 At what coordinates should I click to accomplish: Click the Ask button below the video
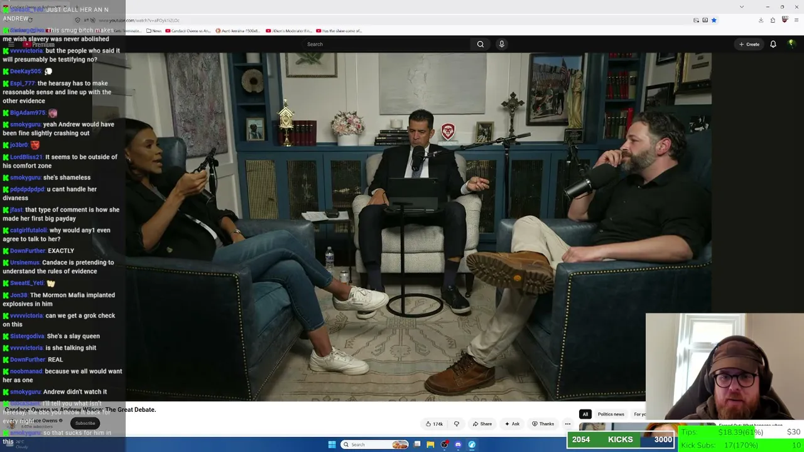[x=512, y=424]
